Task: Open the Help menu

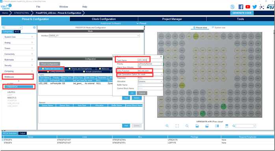Action: coord(85,7)
